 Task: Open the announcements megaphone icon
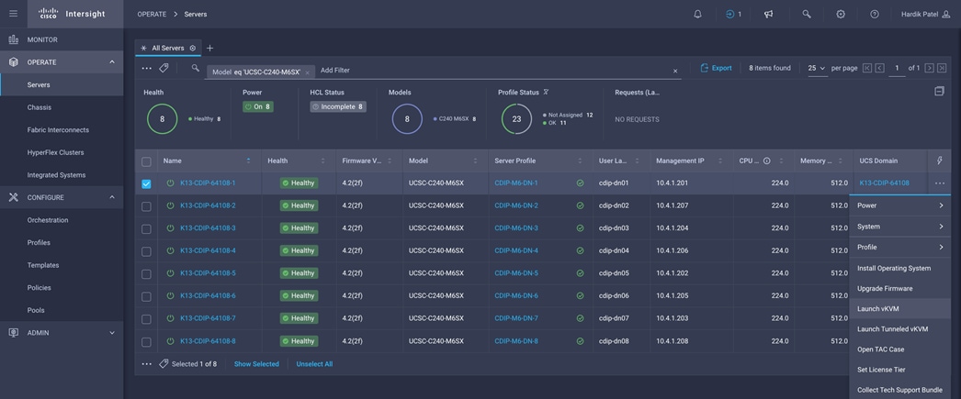[768, 14]
